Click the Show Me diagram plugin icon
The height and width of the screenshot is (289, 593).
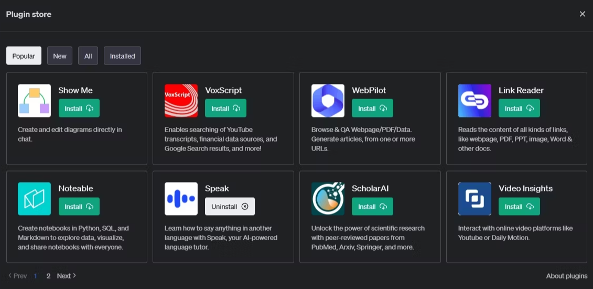point(35,101)
